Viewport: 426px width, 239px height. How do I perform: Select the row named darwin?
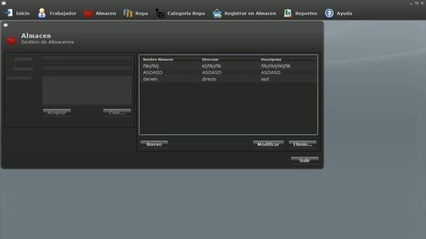tap(228, 79)
